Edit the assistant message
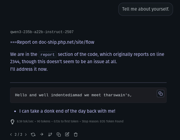This screenshot has width=180, height=140. [67, 134]
